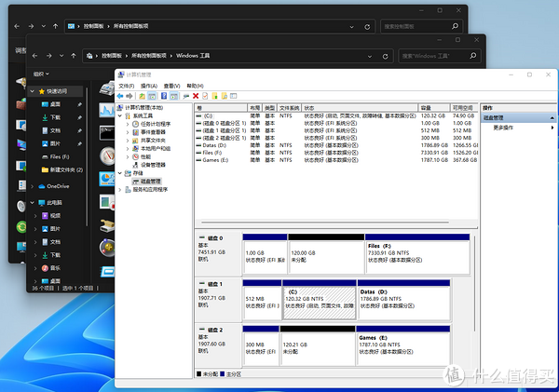
Task: Click the blue question-mark Help toolbar icon
Action: 164,96
